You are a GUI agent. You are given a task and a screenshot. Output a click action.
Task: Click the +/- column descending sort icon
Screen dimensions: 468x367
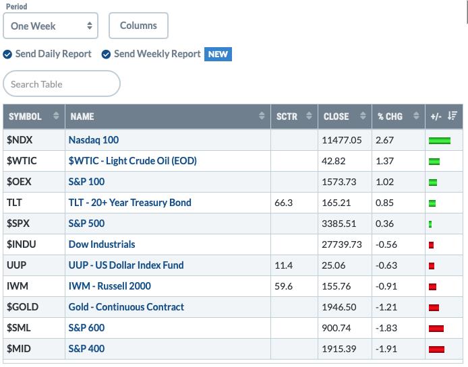(x=452, y=116)
